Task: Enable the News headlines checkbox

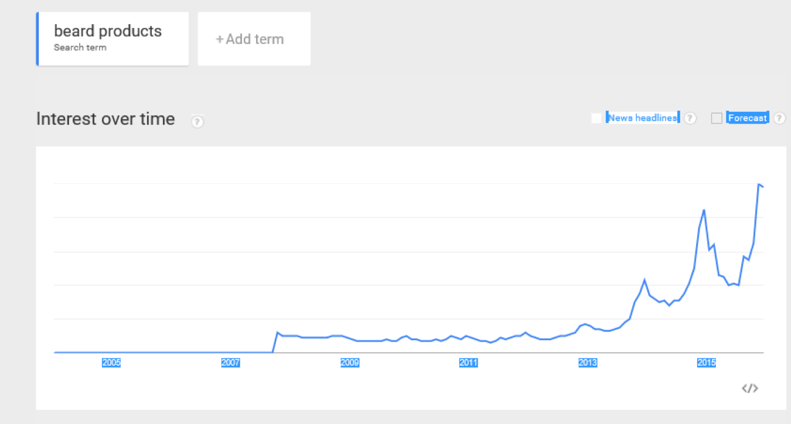Action: 596,118
